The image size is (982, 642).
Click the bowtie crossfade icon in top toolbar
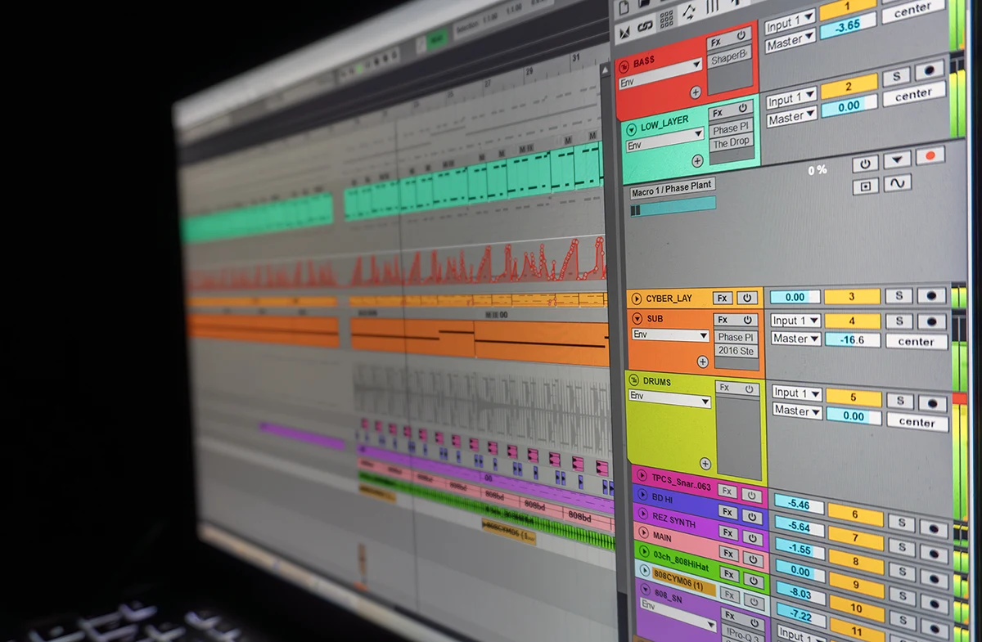point(624,31)
